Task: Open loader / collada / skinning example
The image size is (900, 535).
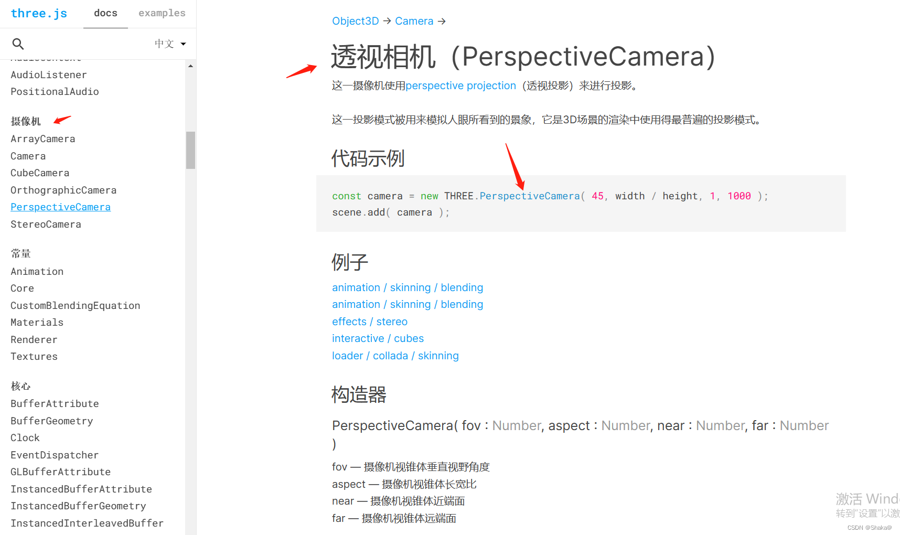Action: coord(395,356)
